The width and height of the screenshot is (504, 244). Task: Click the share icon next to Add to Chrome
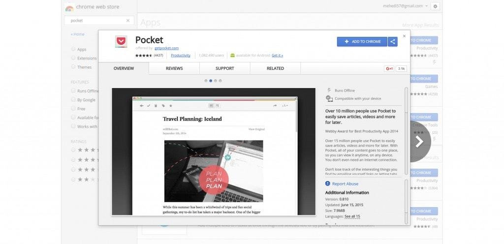(393, 42)
